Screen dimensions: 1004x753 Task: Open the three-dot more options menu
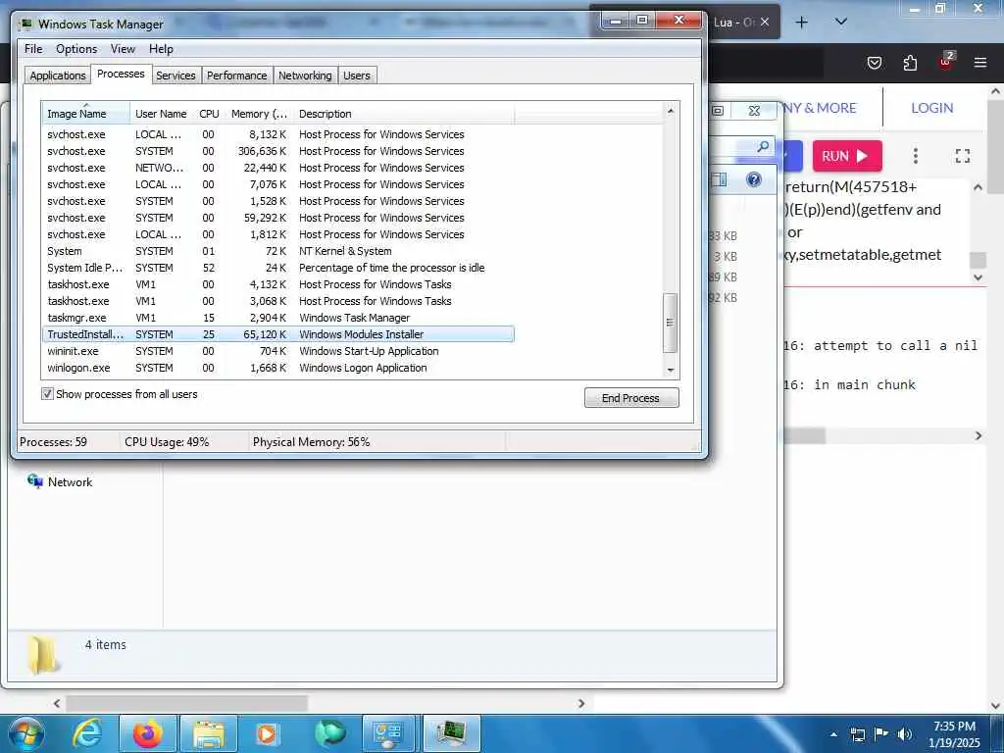(x=916, y=156)
